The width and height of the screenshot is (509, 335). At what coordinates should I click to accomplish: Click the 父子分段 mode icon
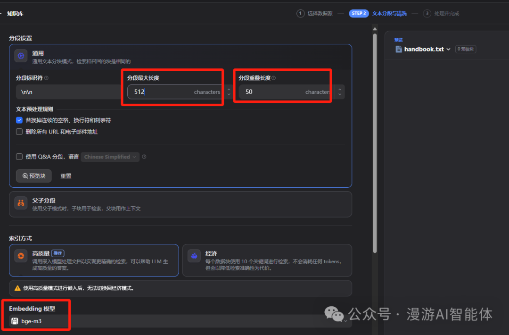pyautogui.click(x=21, y=203)
